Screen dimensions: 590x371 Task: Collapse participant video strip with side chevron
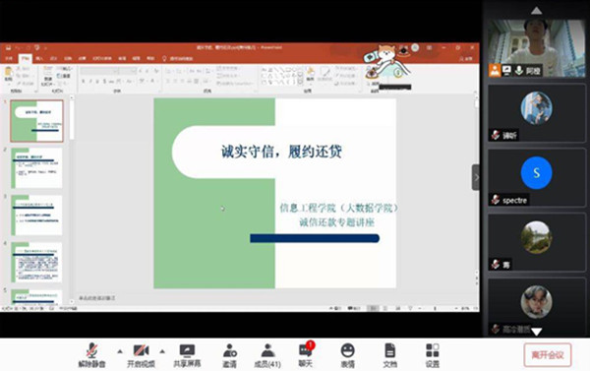[x=476, y=177]
